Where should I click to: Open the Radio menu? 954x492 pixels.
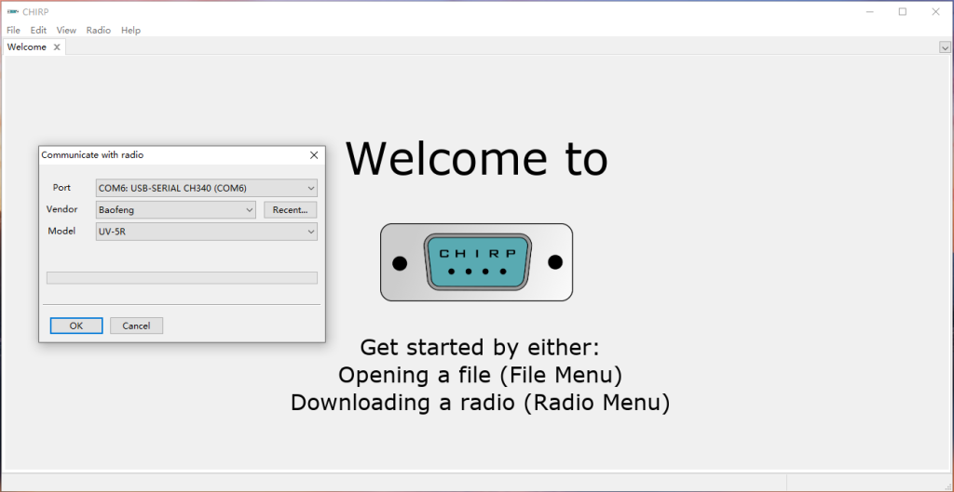point(98,30)
